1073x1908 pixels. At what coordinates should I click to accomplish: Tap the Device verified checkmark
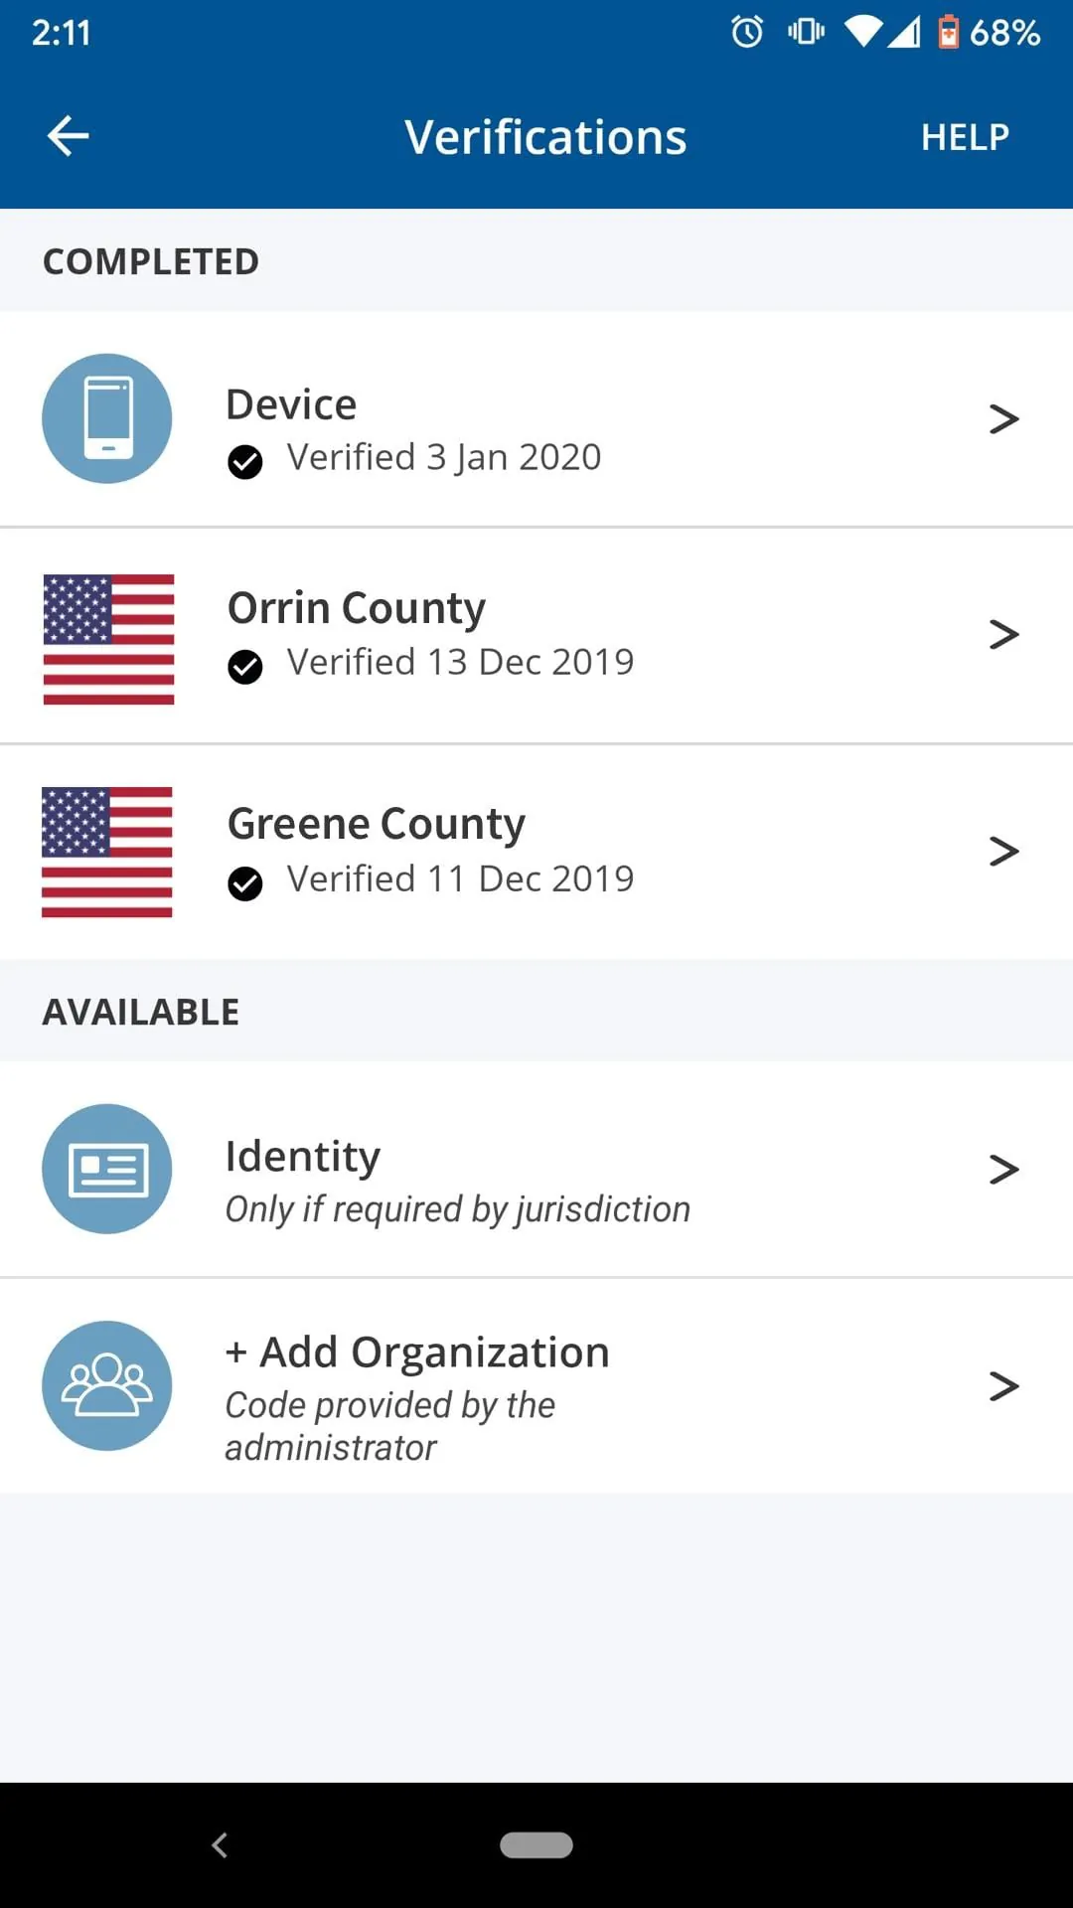click(x=245, y=461)
